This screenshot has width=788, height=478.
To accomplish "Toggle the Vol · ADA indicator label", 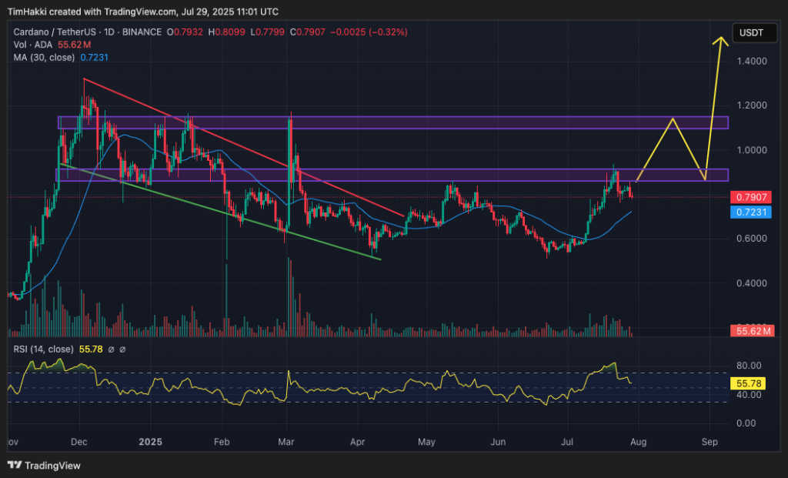I will click(35, 45).
